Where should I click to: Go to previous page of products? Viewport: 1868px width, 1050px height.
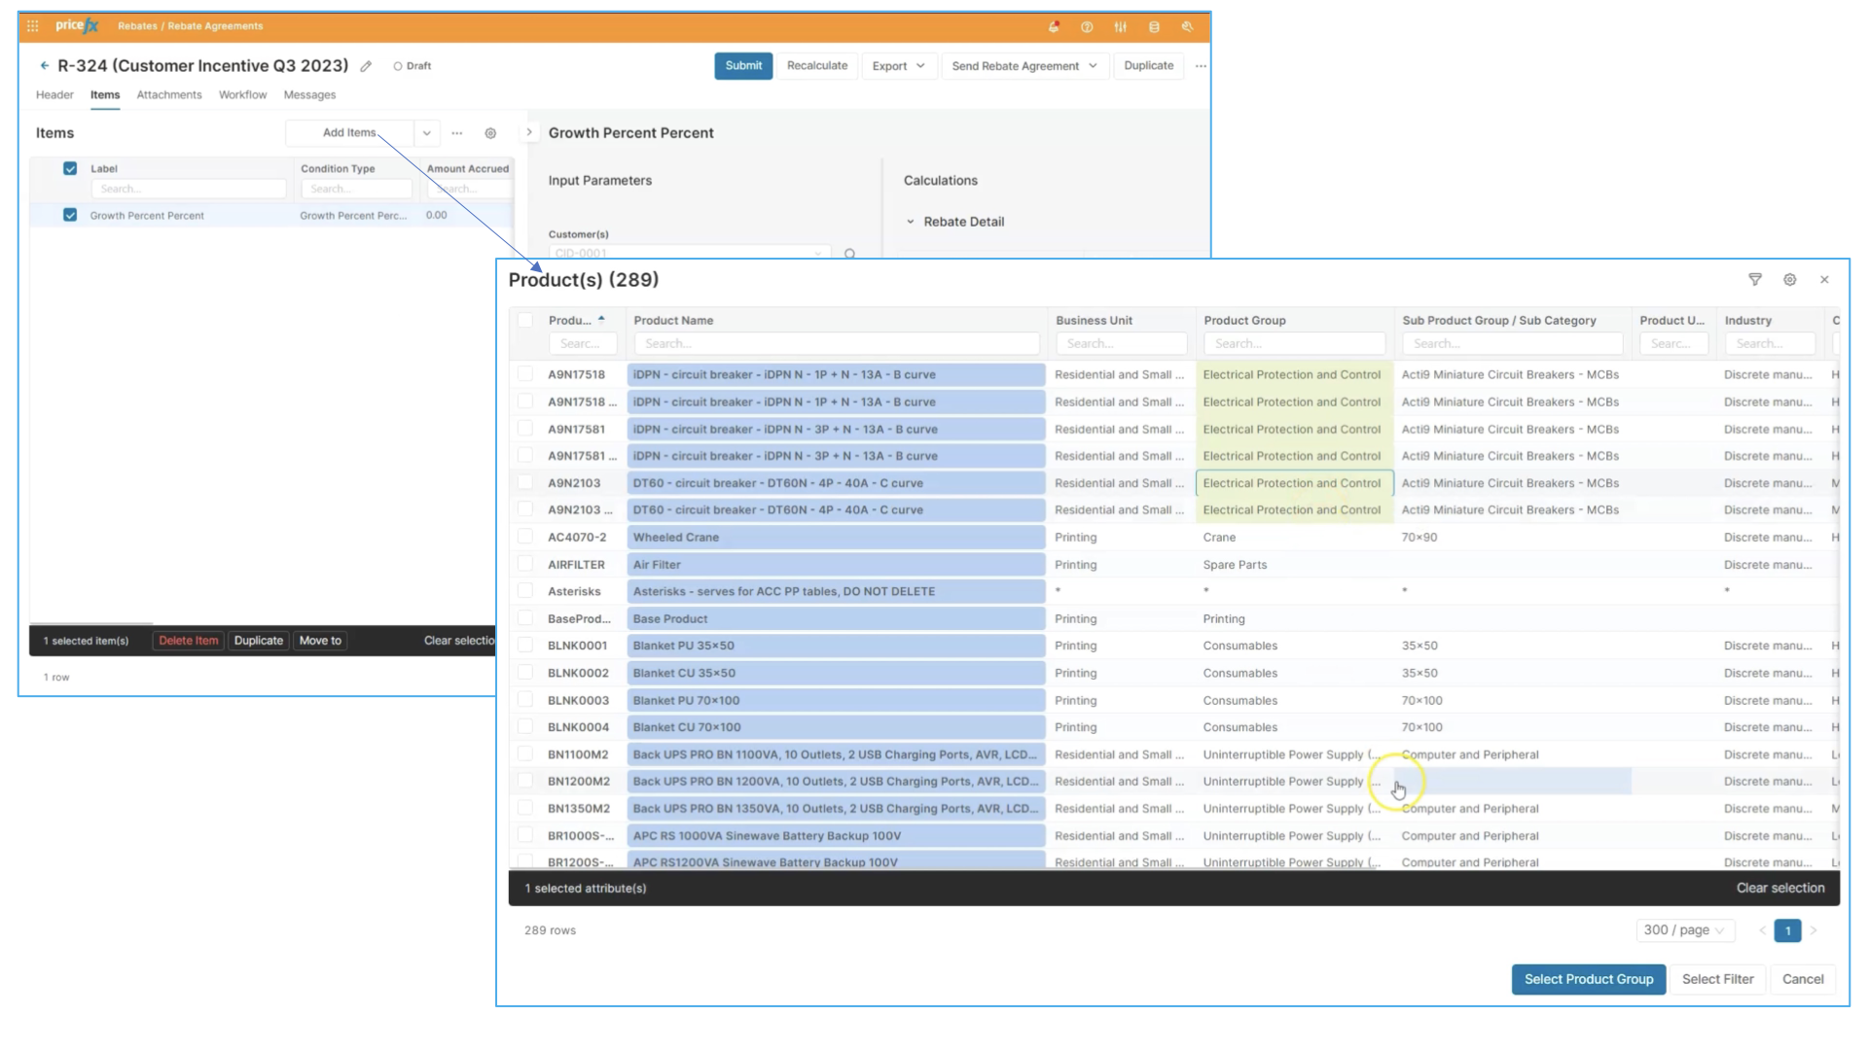tap(1762, 930)
